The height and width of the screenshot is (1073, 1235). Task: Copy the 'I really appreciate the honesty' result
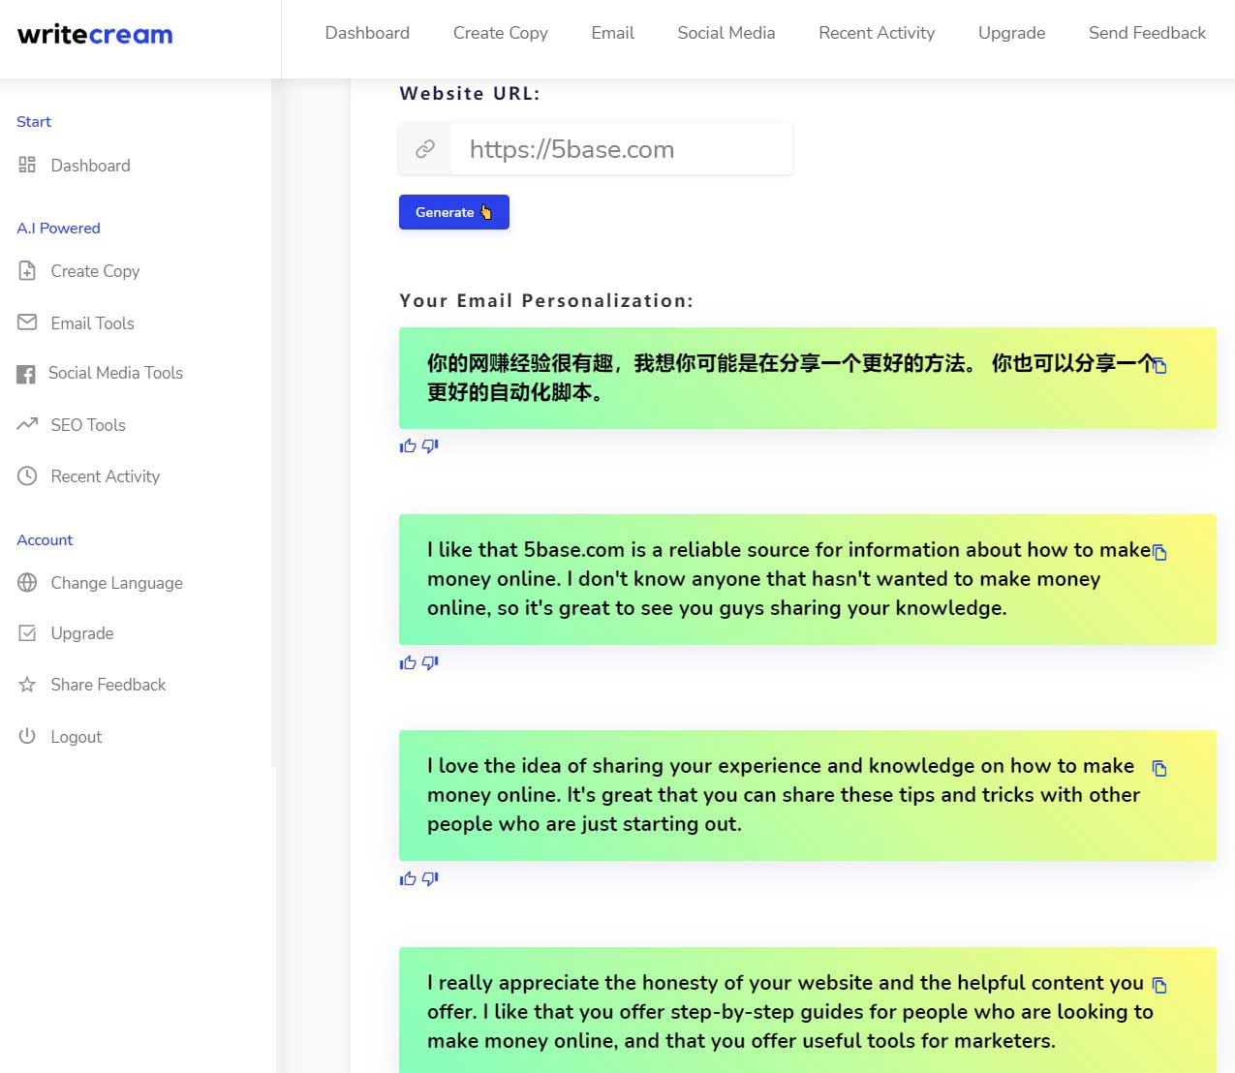(1159, 986)
